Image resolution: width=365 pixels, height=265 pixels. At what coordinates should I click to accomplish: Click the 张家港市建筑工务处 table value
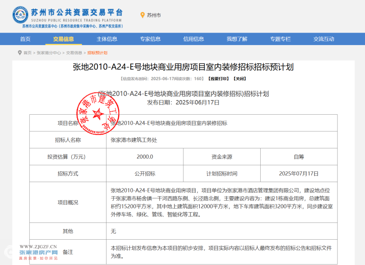click(134, 140)
